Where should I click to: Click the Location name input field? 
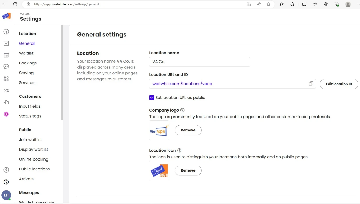click(200, 62)
